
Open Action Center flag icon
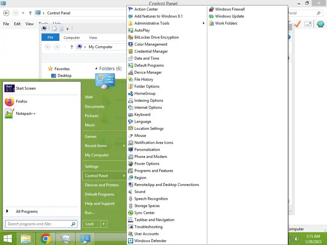click(131, 9)
